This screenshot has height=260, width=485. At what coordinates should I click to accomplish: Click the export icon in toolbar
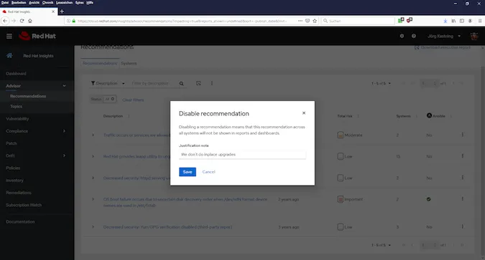coord(198,83)
